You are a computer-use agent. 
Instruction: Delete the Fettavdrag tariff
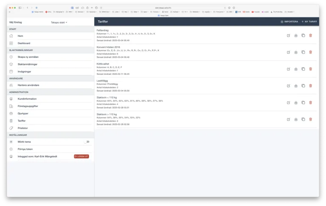(310, 36)
